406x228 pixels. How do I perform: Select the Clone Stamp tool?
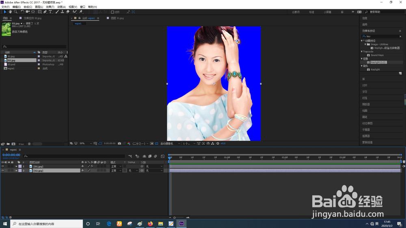[x=63, y=12]
